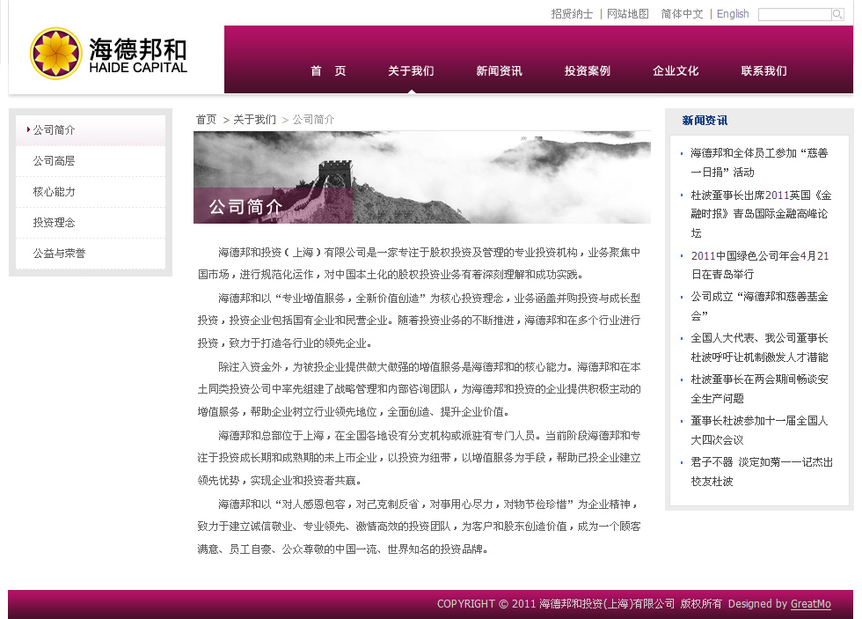This screenshot has width=862, height=619.
Task: Open news 全国人大代表 杜波呼吁 article
Action: [x=759, y=348]
